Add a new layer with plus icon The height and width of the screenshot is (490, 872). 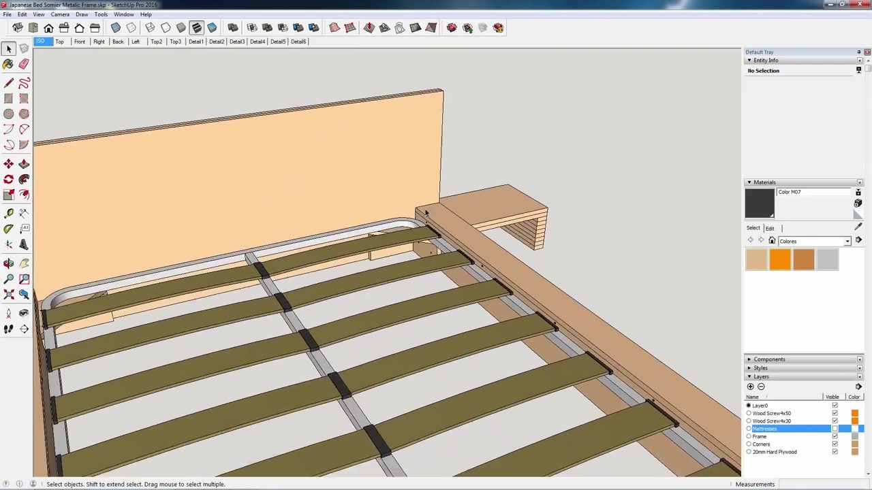pyautogui.click(x=751, y=387)
